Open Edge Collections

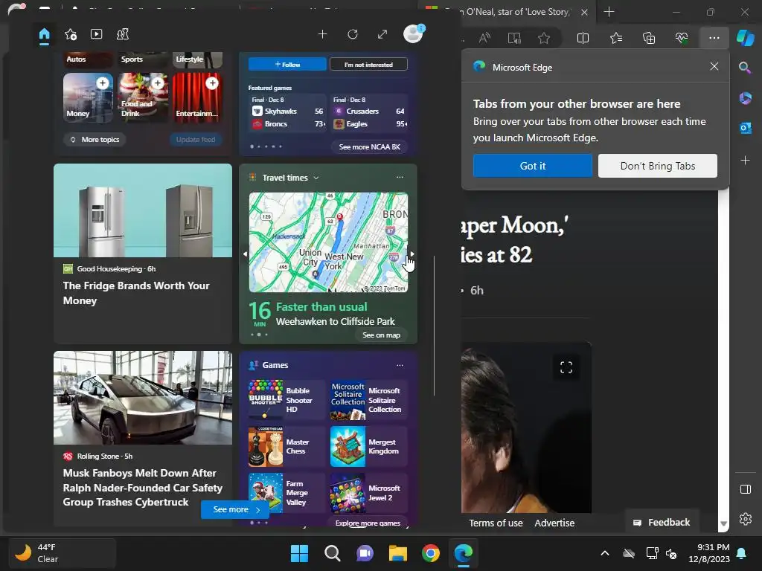pyautogui.click(x=649, y=38)
